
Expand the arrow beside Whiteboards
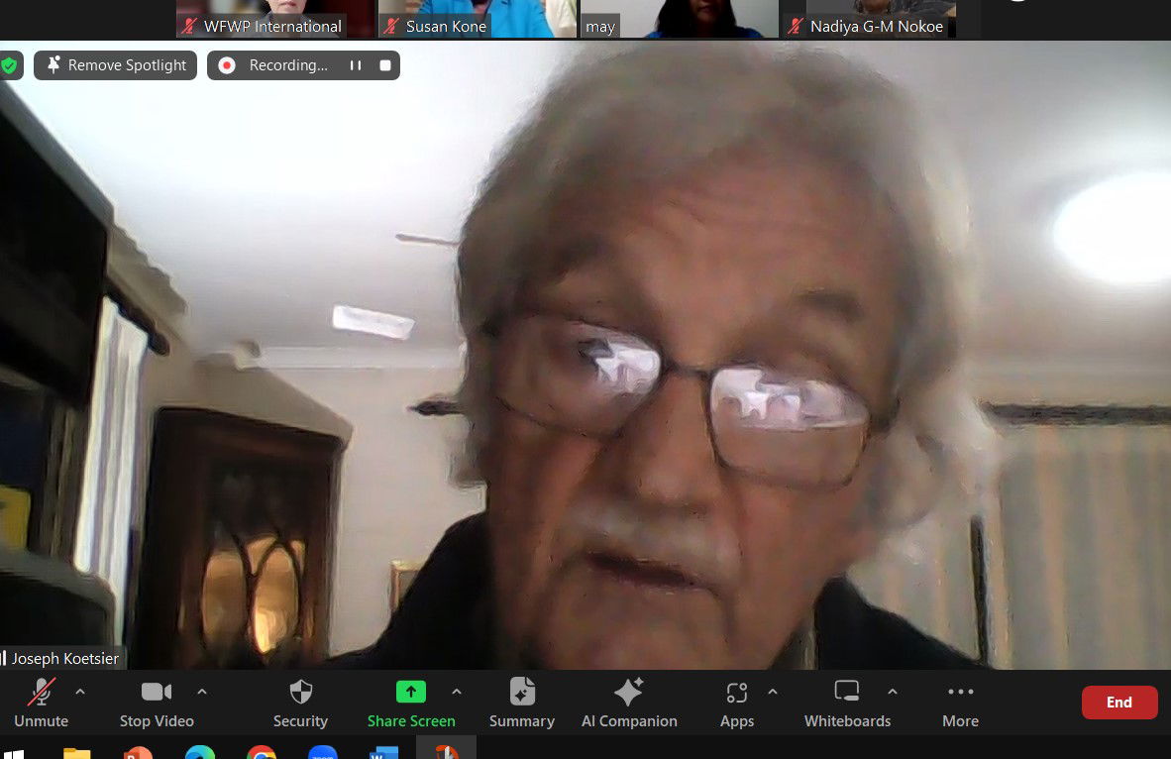[893, 693]
